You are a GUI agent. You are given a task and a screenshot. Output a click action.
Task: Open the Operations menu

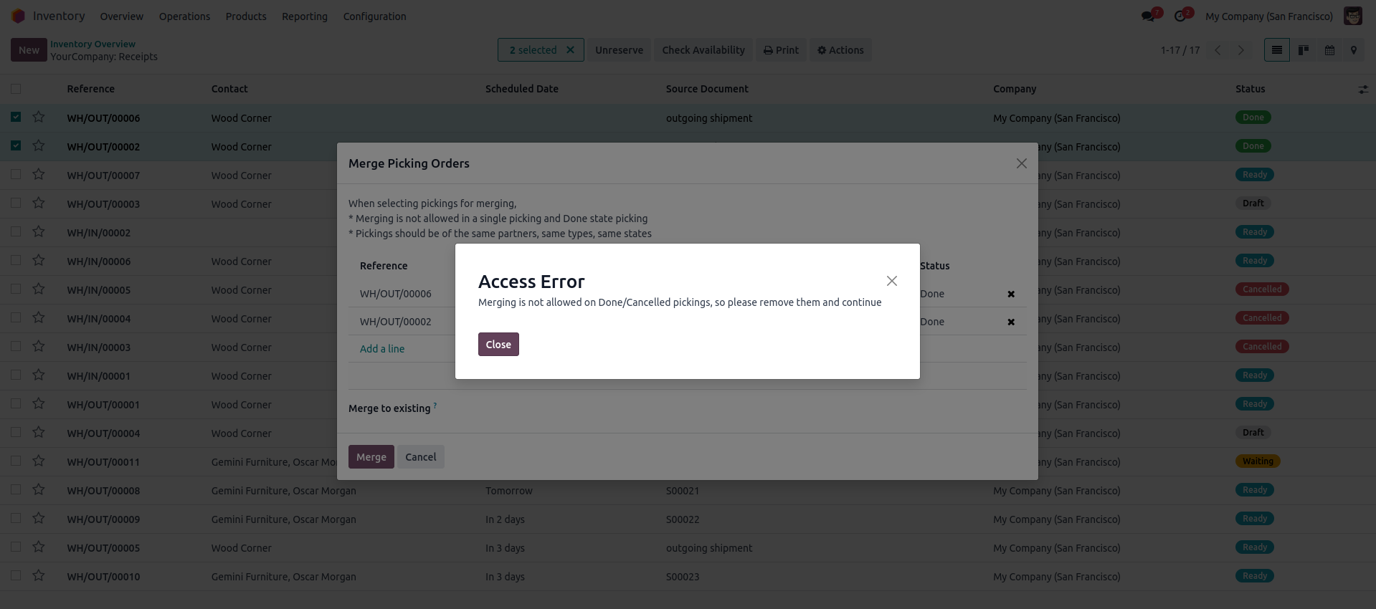tap(184, 16)
